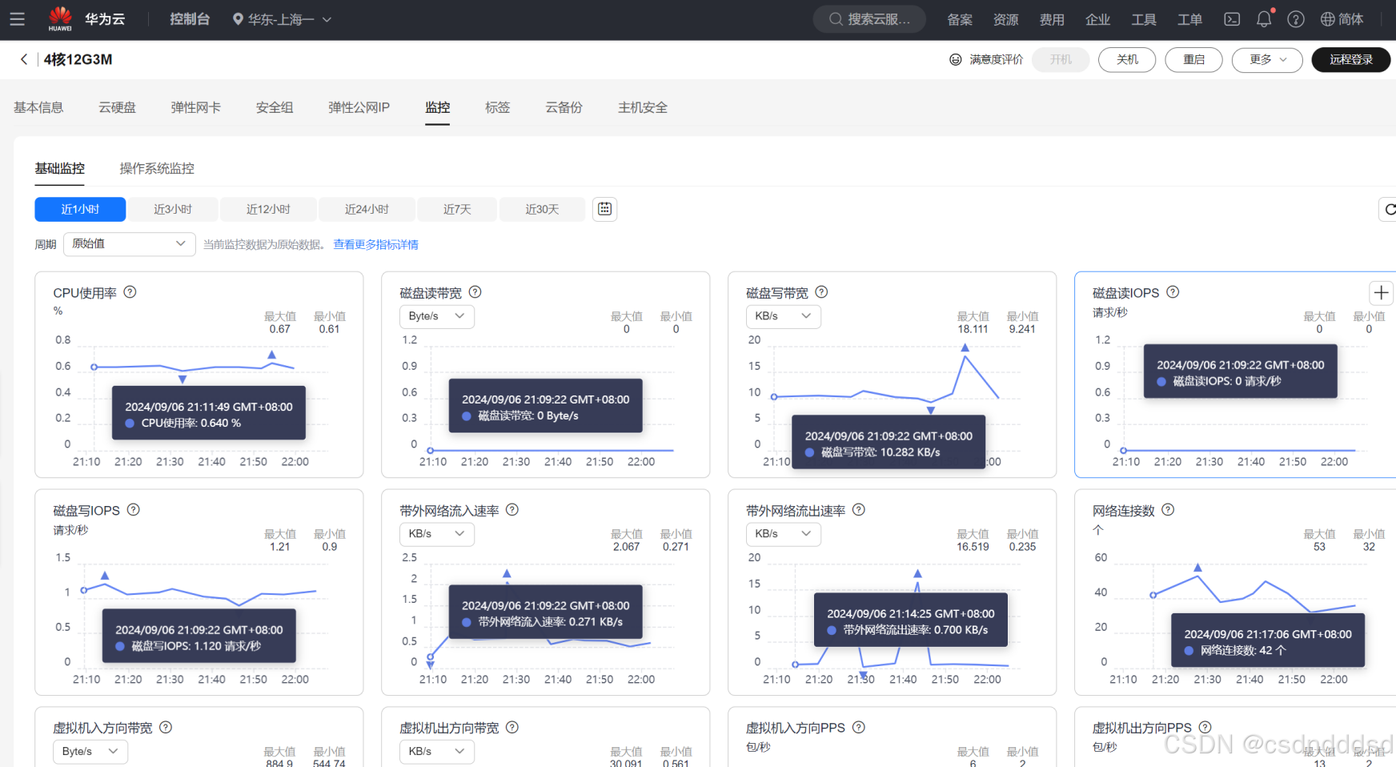Change unit dropdown on 带外网络流入速率 chart
This screenshot has height=767, width=1396.
point(437,534)
